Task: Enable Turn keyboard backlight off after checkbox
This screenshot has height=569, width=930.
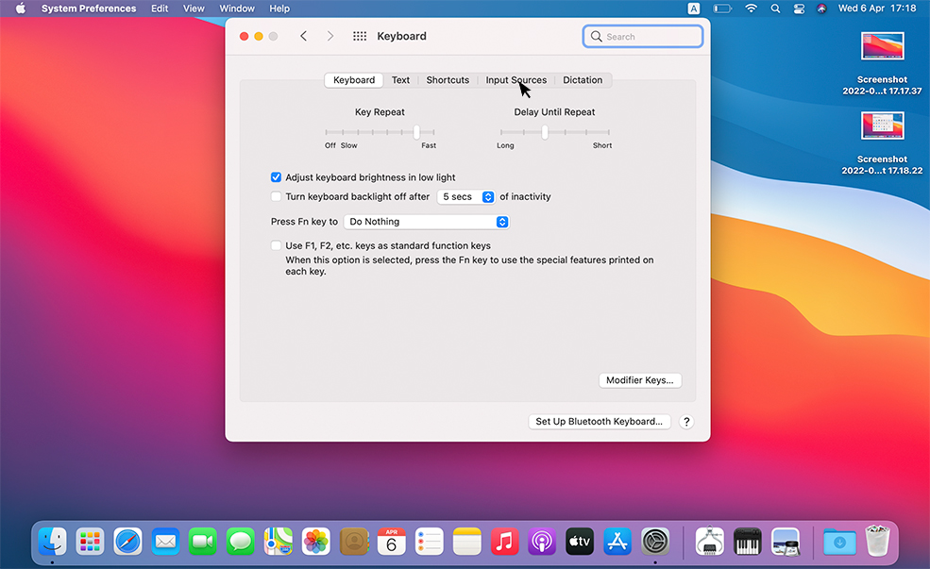Action: tap(276, 196)
